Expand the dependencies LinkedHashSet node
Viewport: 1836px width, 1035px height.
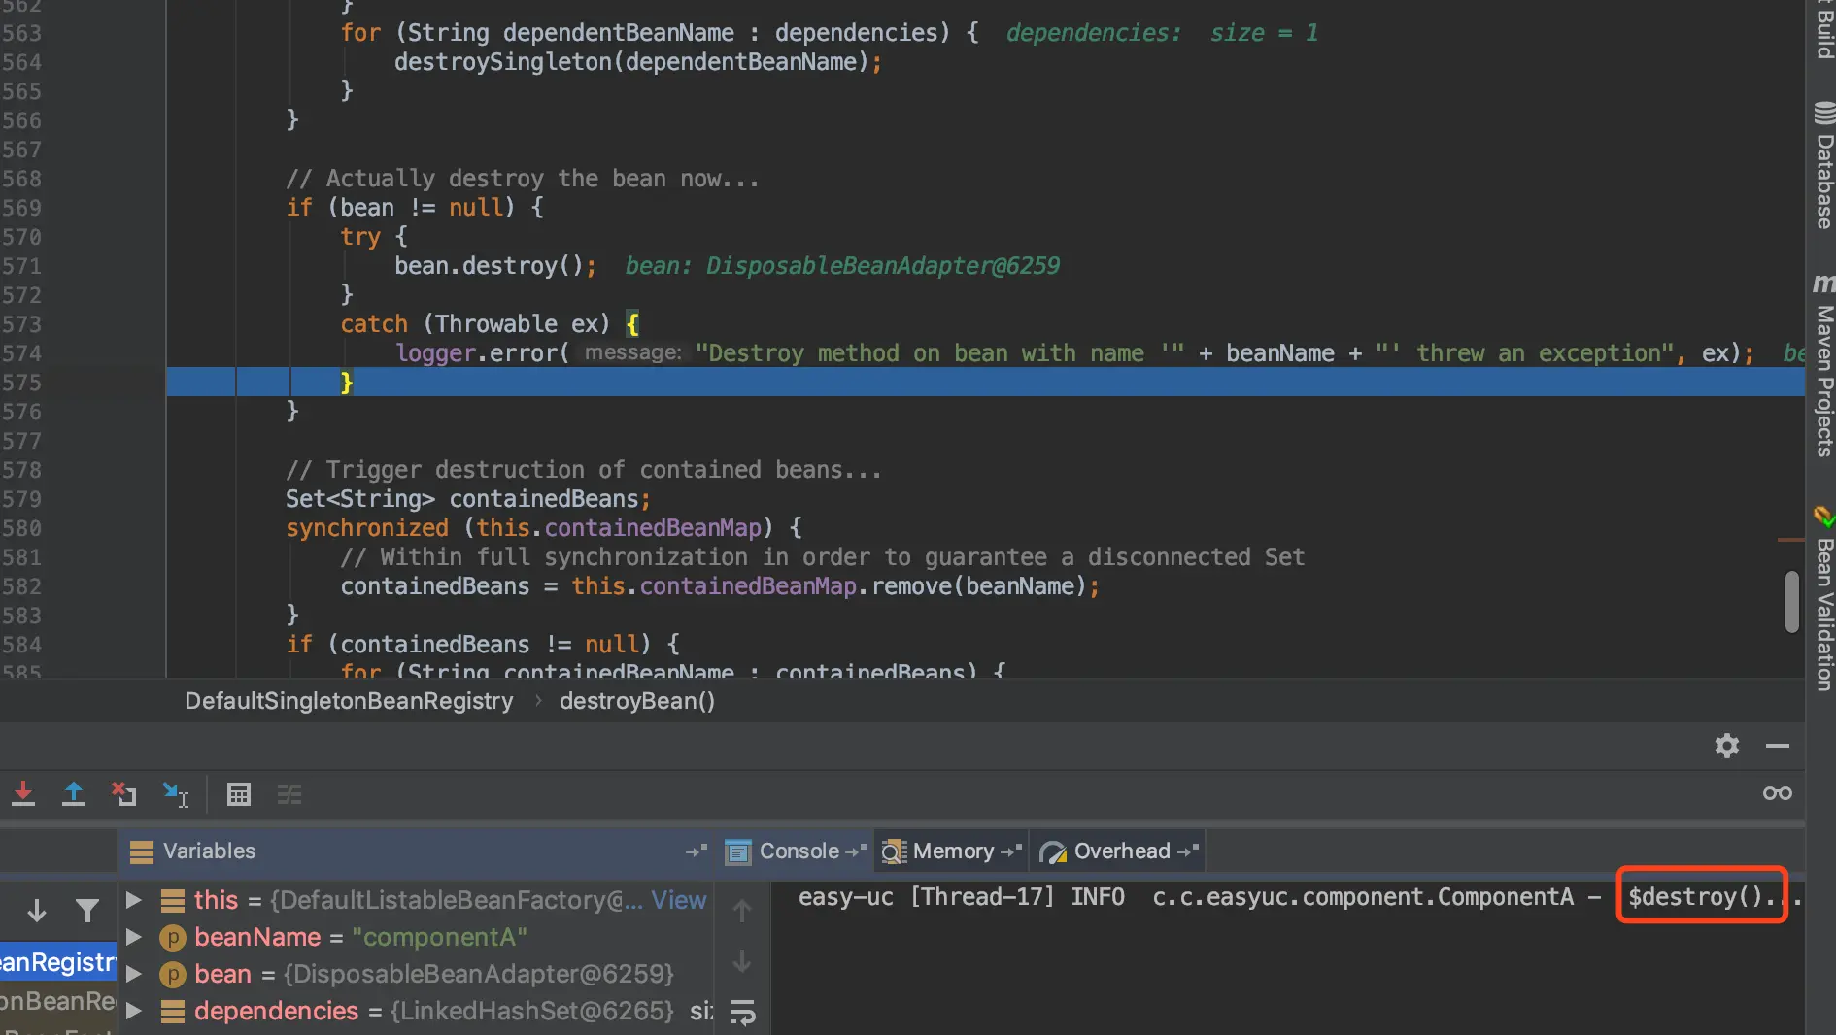tap(134, 1011)
